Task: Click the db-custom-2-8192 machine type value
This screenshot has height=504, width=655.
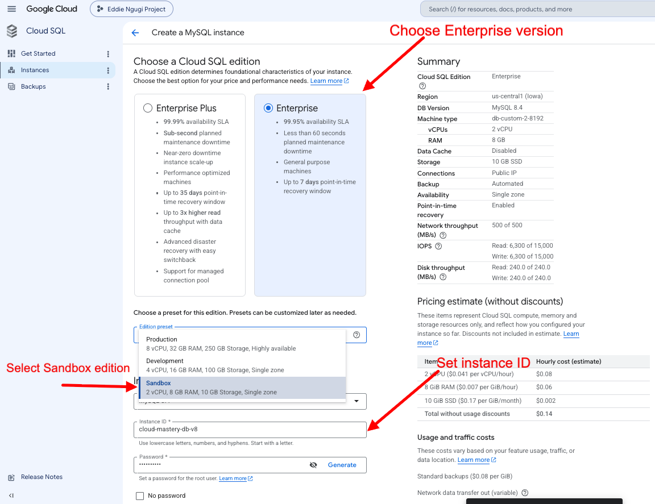Action: coord(517,118)
